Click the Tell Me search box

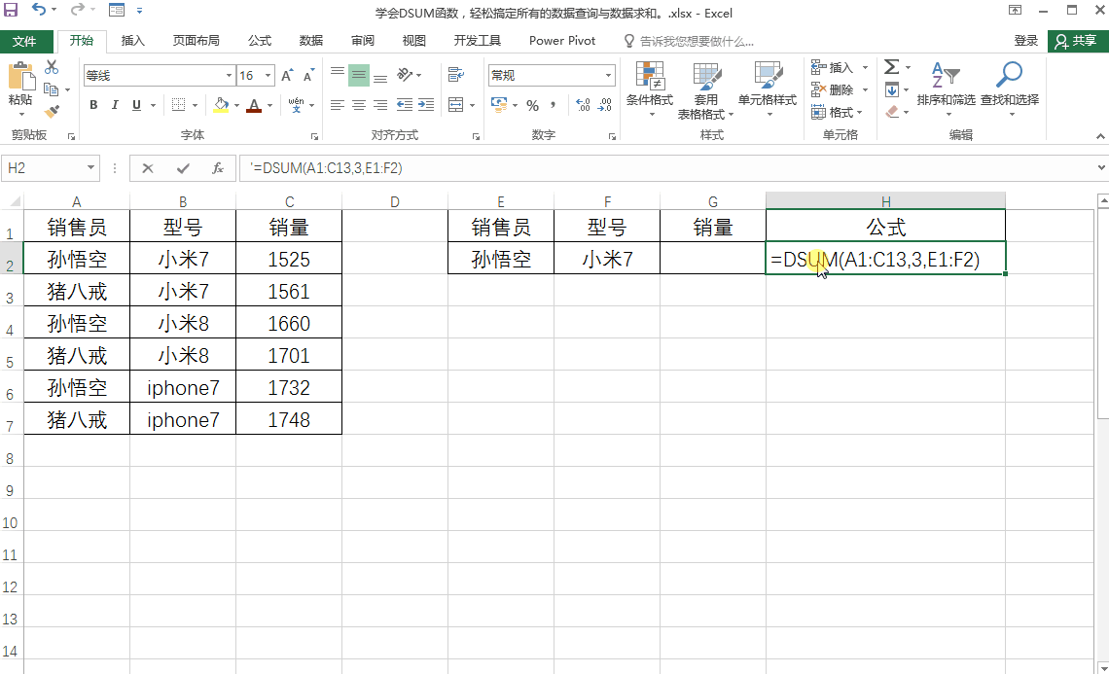coord(689,41)
